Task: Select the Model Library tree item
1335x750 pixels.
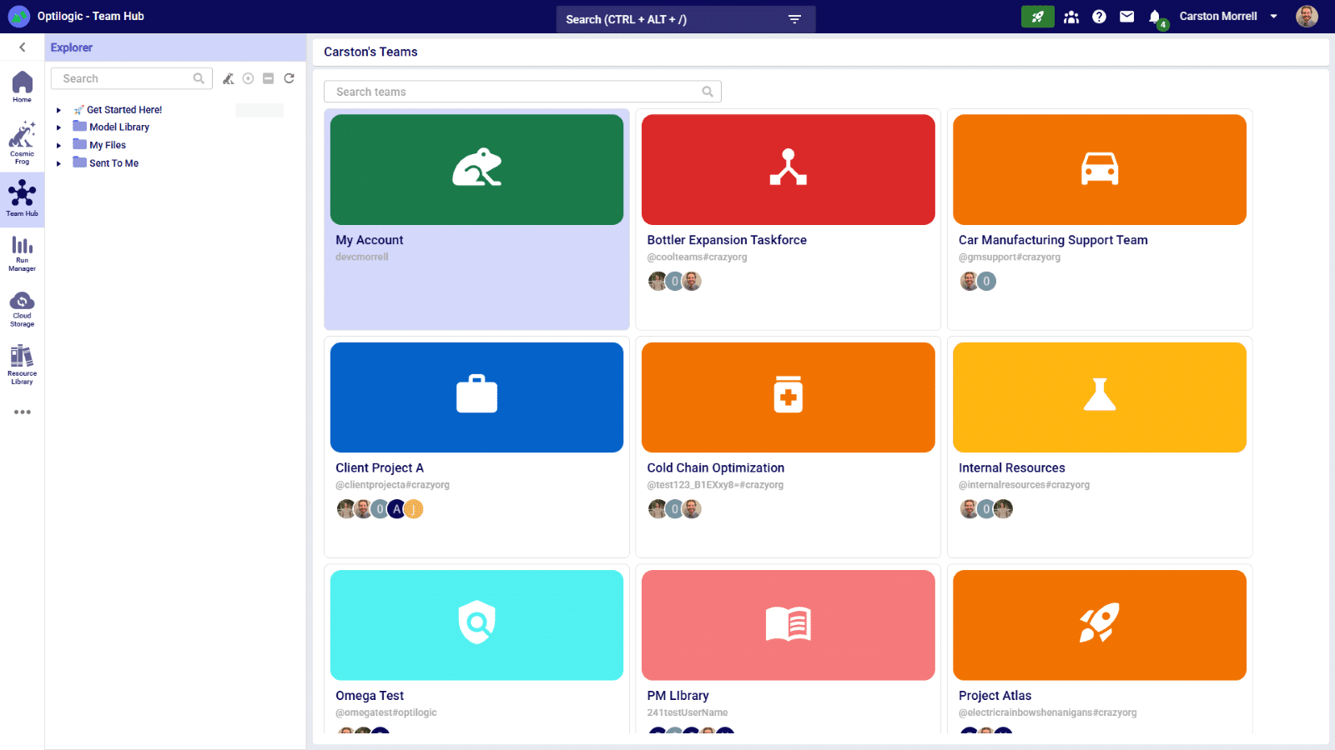Action: [x=119, y=127]
